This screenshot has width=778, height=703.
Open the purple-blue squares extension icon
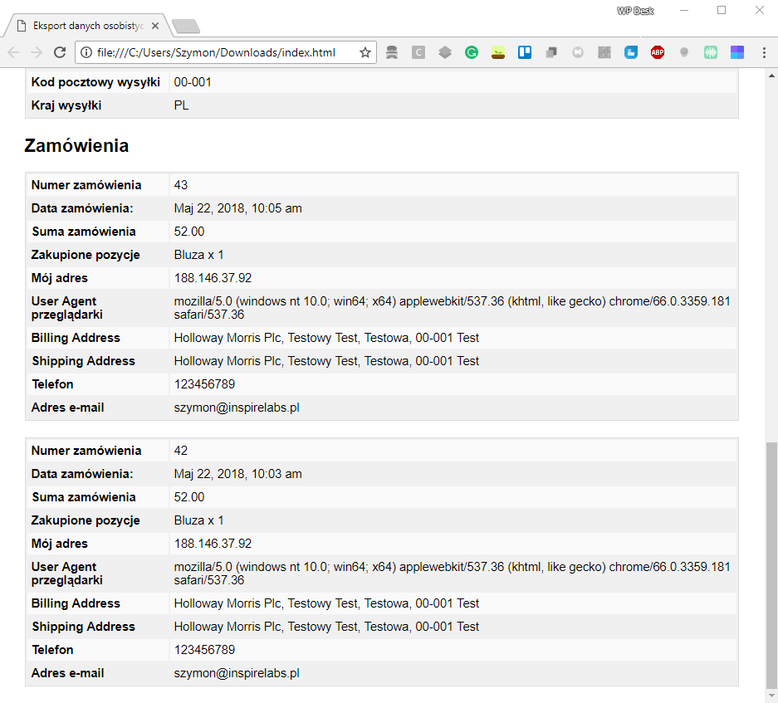pos(736,52)
